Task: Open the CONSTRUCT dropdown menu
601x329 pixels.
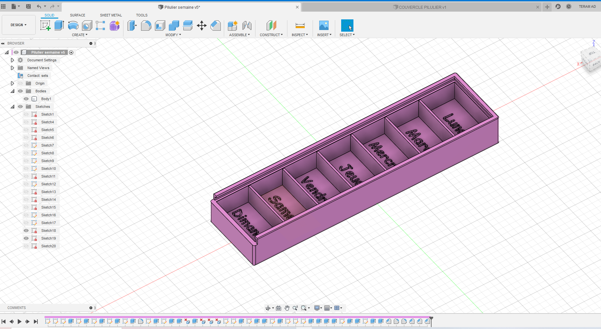Action: click(x=271, y=35)
